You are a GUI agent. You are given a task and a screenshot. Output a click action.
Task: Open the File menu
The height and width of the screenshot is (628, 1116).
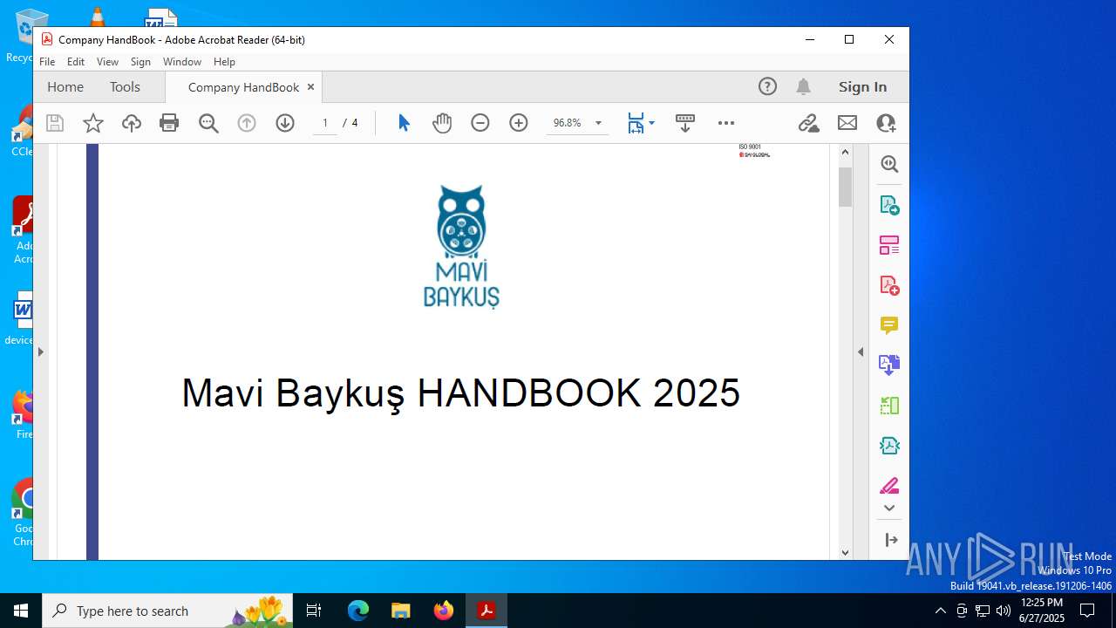coord(47,62)
